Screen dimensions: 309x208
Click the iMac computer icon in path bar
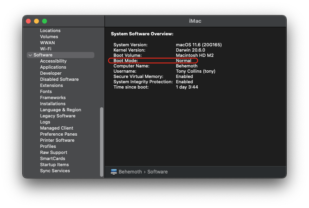(x=114, y=172)
